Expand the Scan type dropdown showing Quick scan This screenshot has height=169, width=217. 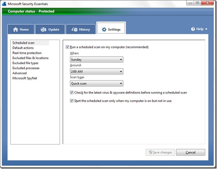tap(96, 83)
